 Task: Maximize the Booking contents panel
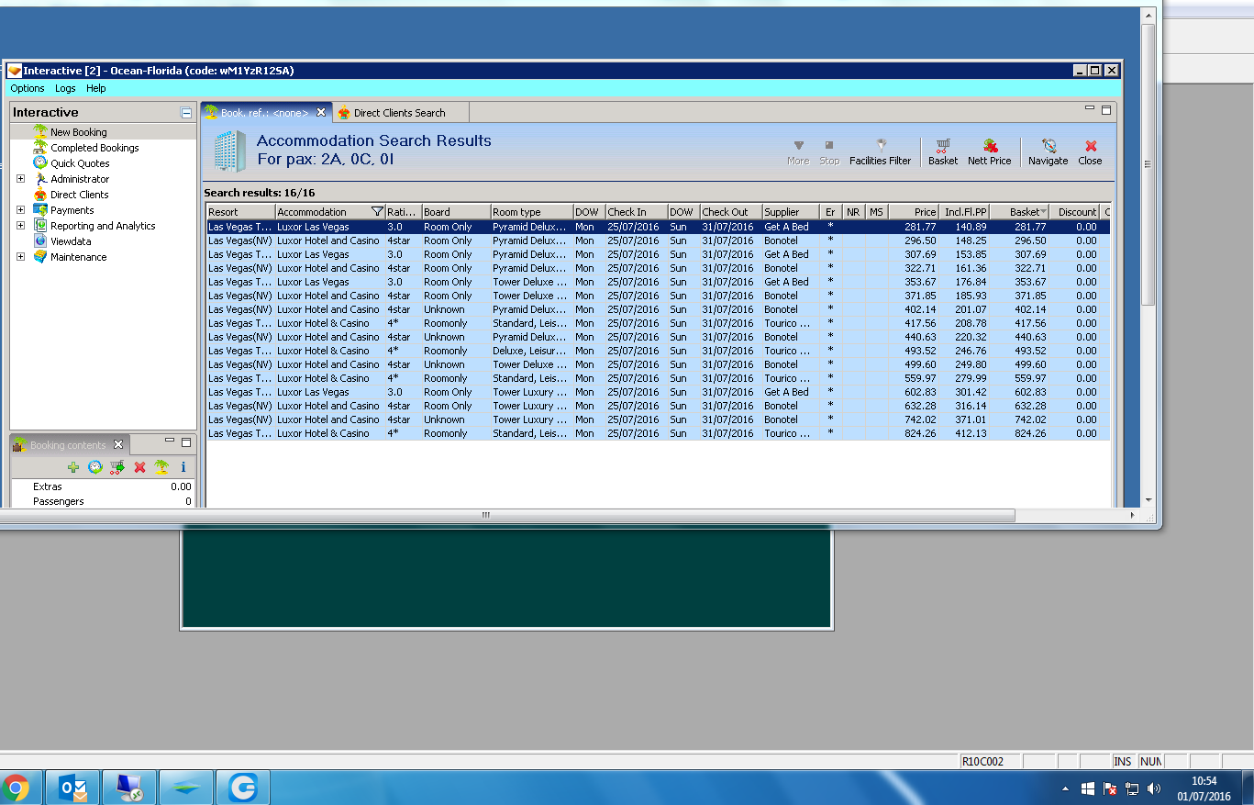[186, 442]
